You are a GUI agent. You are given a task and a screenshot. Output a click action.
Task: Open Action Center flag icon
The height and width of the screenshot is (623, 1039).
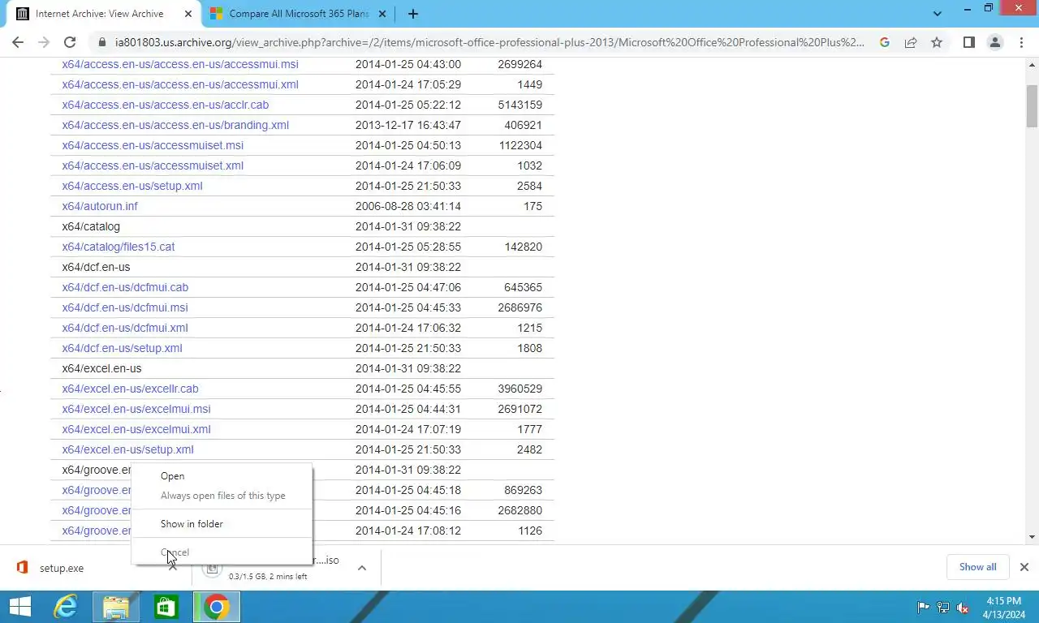pyautogui.click(x=924, y=607)
